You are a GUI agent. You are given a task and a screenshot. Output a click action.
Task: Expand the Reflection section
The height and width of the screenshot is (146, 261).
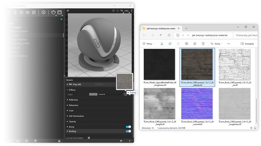coord(73,100)
